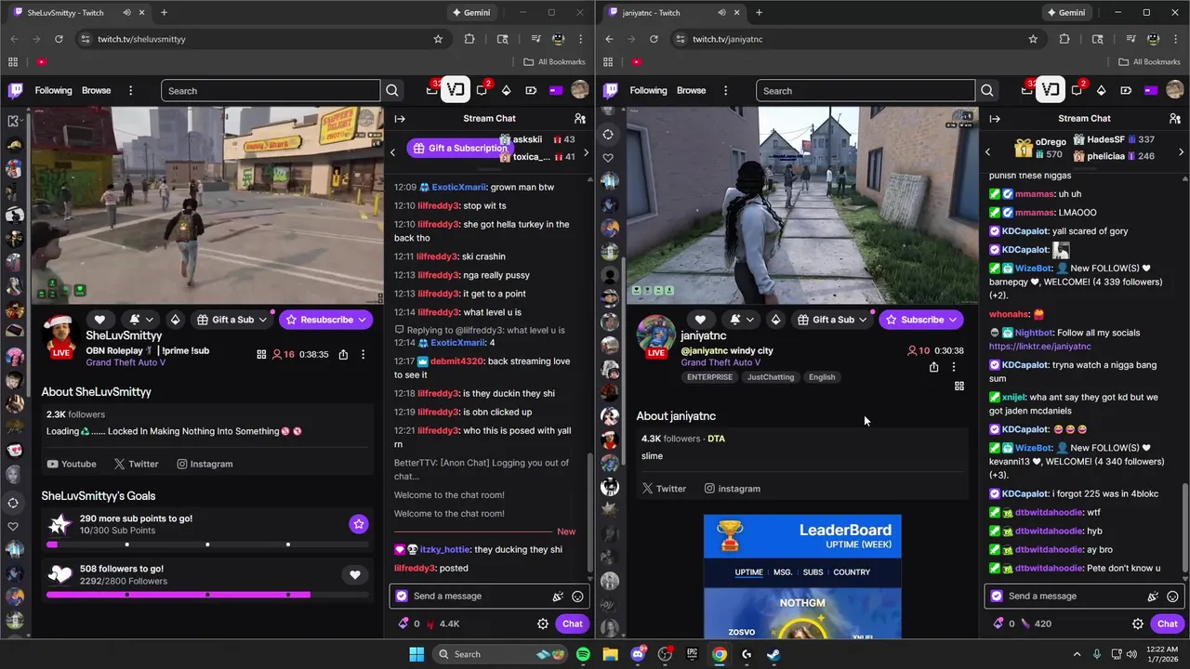Expand Kick sidebar icon in SheLuvSmittyy window

point(14,121)
